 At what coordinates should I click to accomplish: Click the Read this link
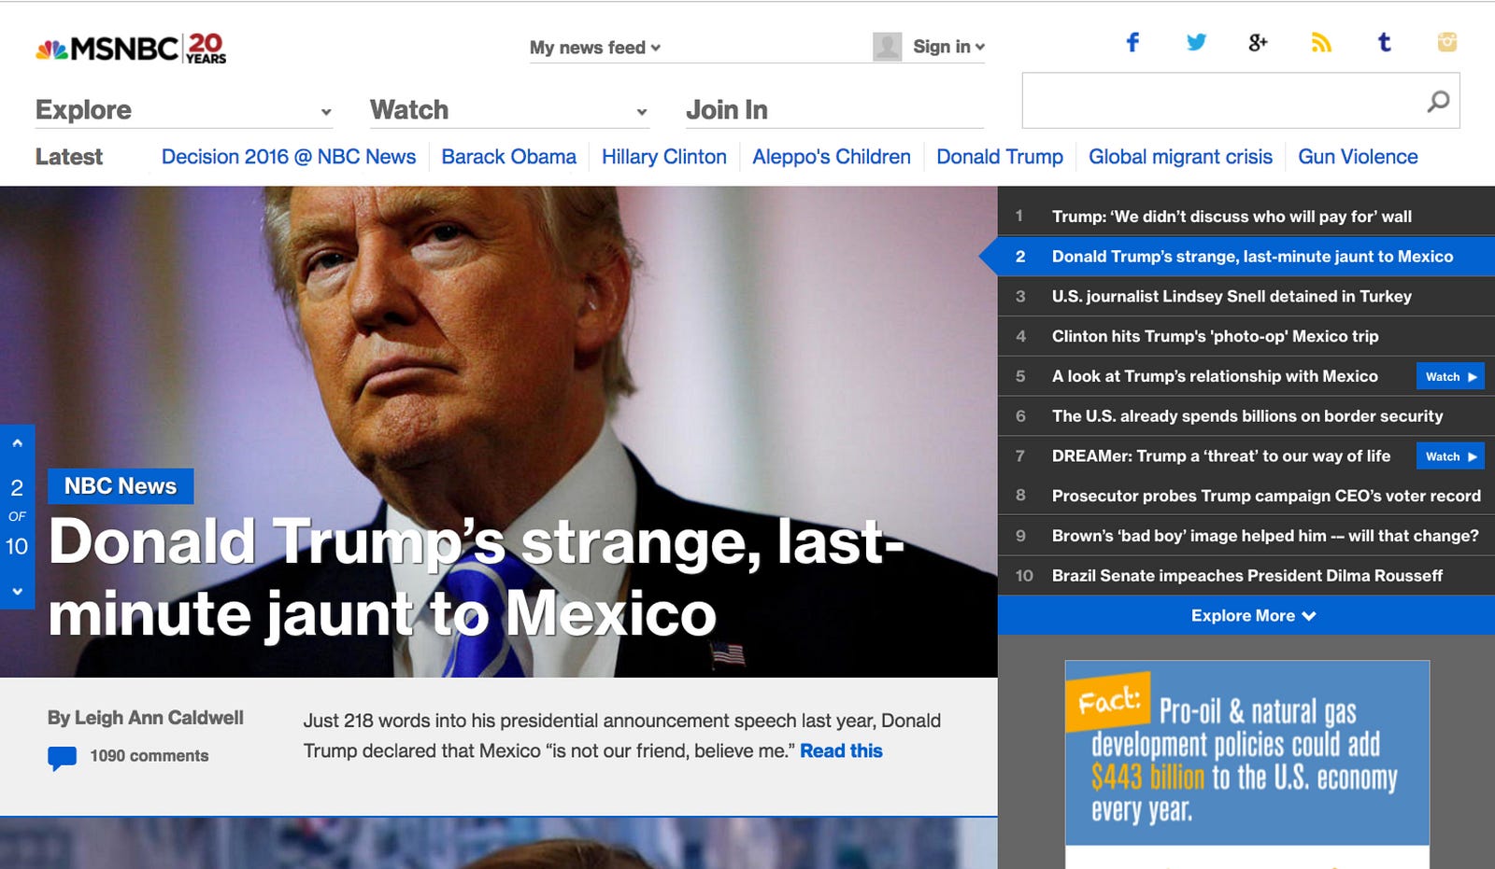pos(841,750)
